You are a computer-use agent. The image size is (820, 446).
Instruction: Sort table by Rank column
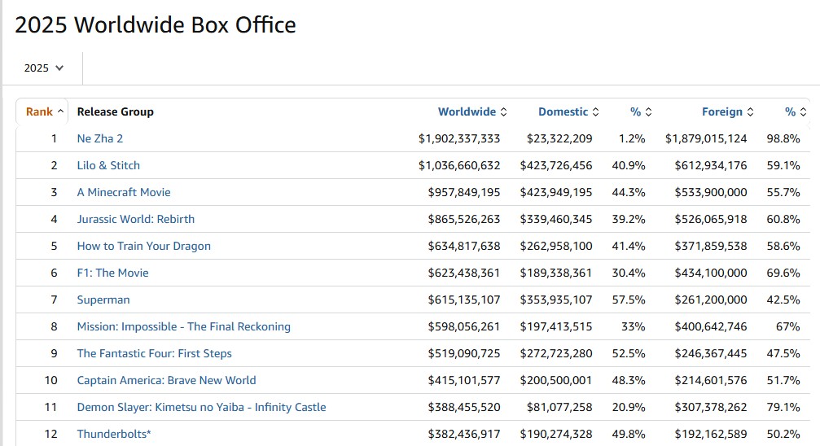pyautogui.click(x=45, y=111)
